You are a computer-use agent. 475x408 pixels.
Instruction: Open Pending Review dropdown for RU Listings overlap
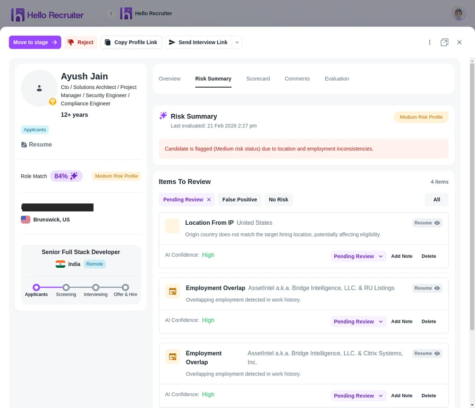(x=358, y=321)
